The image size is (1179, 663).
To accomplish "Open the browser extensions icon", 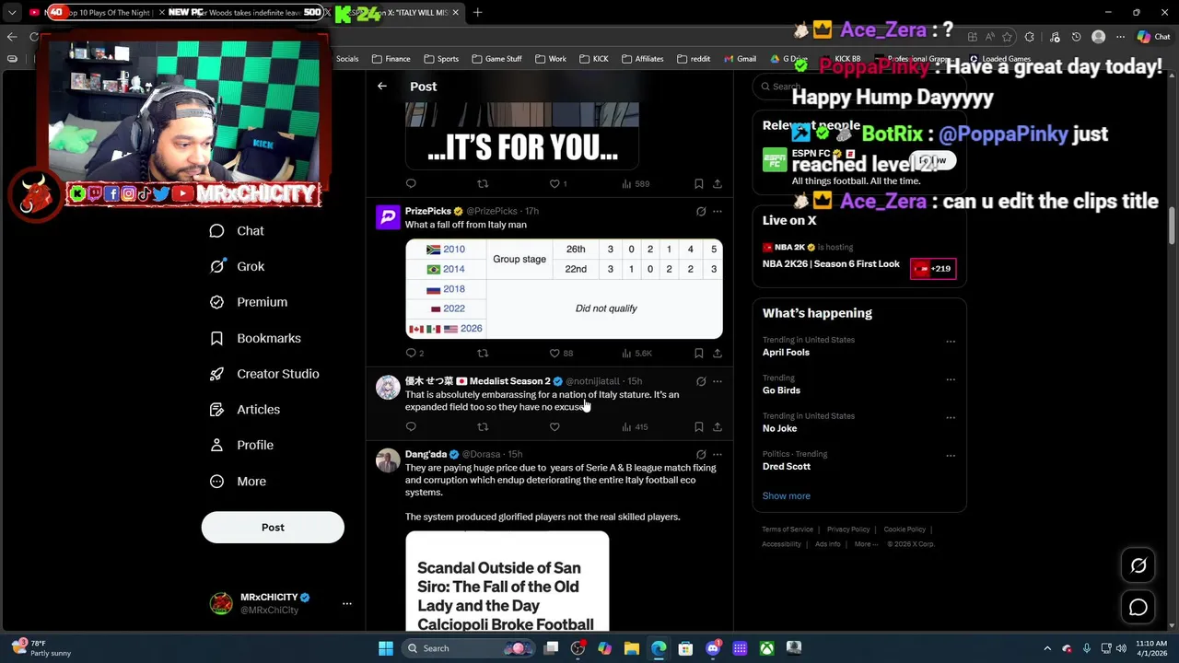I will (x=1029, y=37).
